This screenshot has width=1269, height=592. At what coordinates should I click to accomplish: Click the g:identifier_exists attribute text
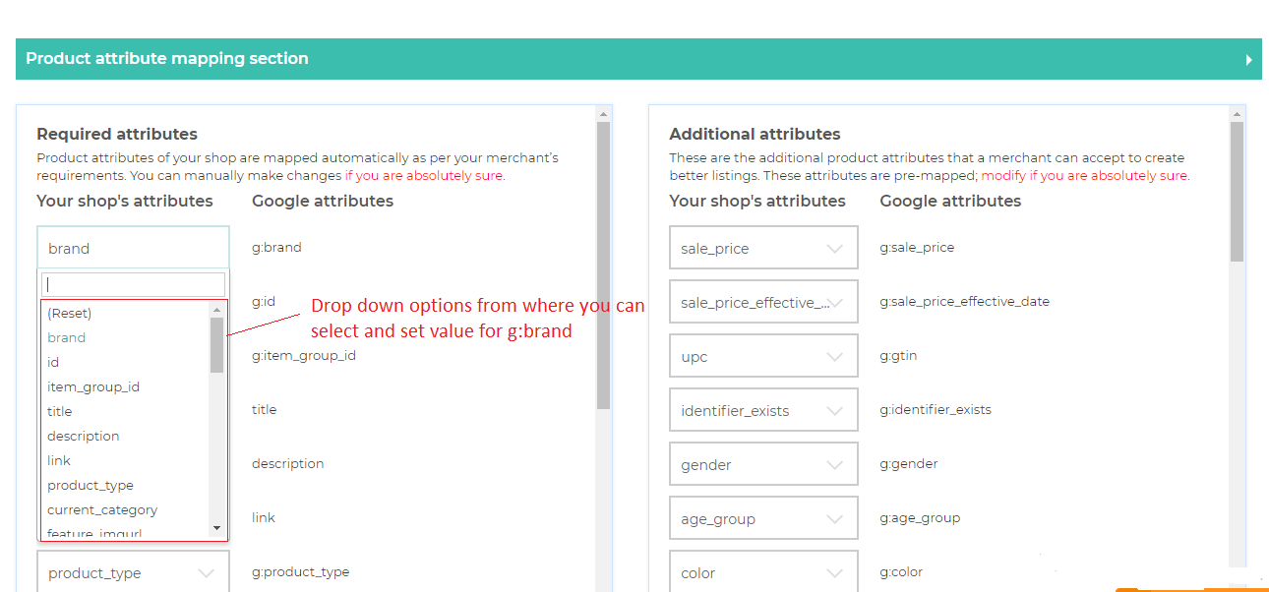click(936, 409)
